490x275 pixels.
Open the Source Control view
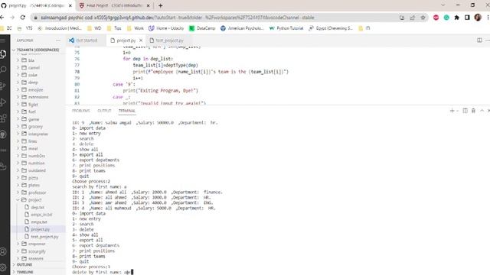[3, 86]
